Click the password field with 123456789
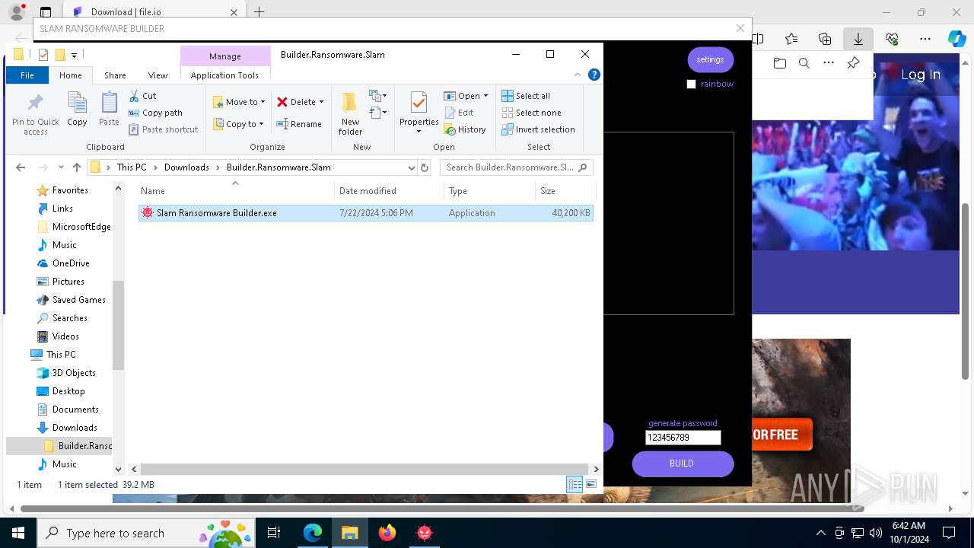 pos(683,438)
